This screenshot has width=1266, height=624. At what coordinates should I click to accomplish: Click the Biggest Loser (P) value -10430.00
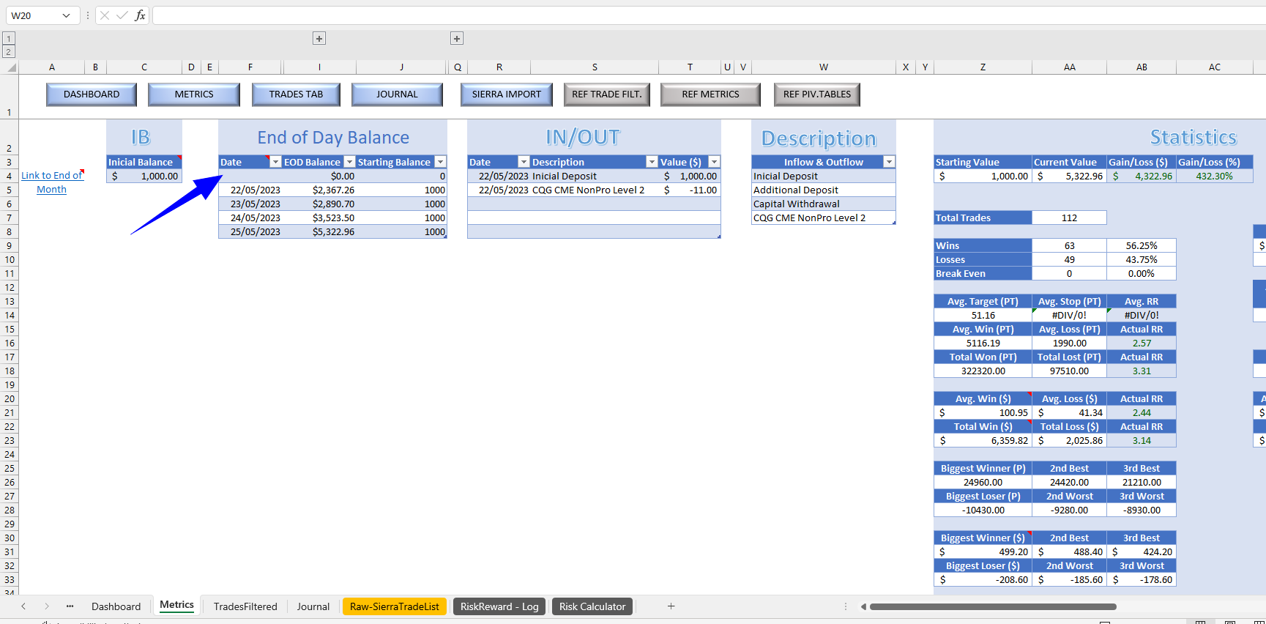983,510
